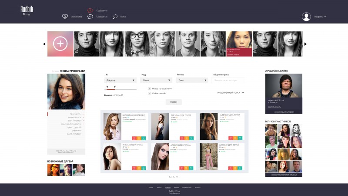Click the Поиск text in the header

[x=123, y=17]
